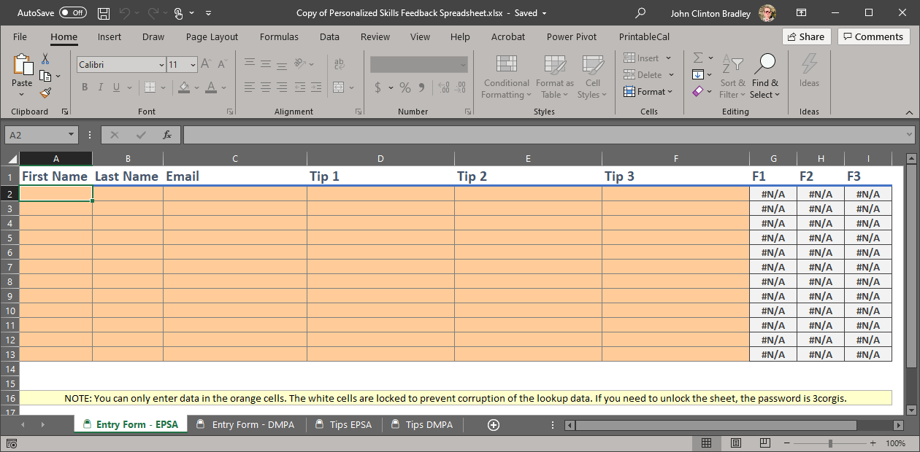This screenshot has width=920, height=452.
Task: Add a new sheet with plus icon
Action: coord(494,425)
